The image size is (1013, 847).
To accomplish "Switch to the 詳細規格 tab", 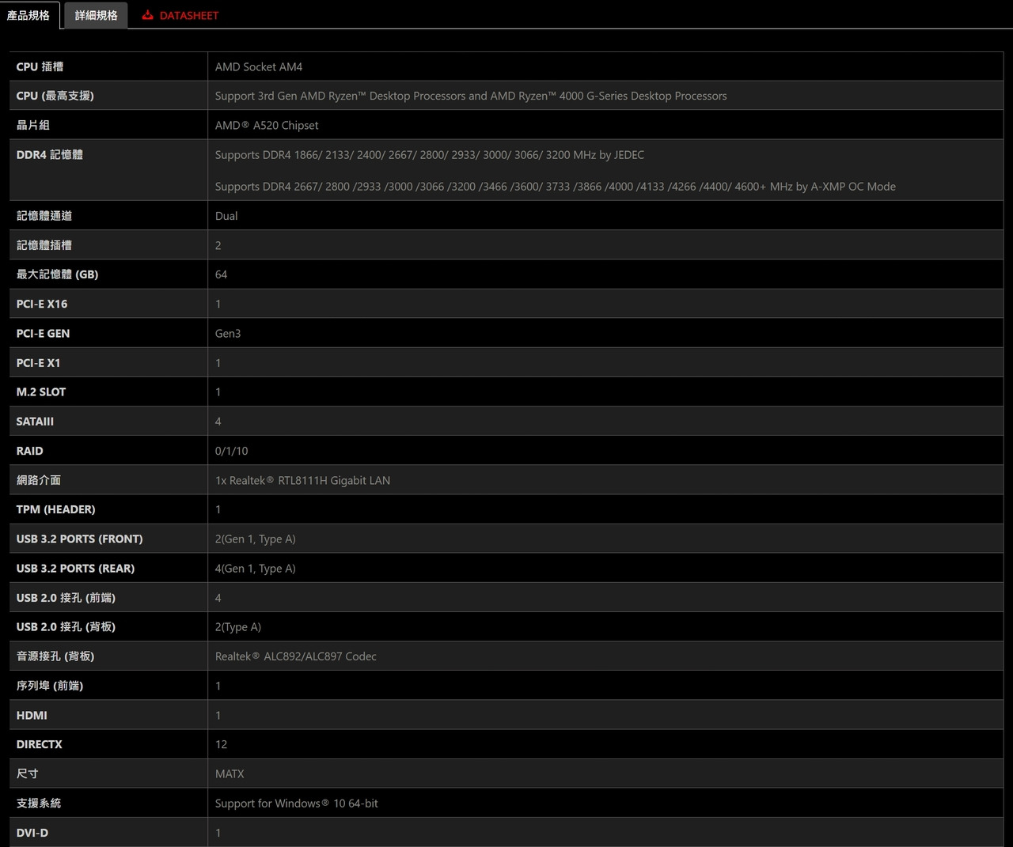I will (96, 15).
